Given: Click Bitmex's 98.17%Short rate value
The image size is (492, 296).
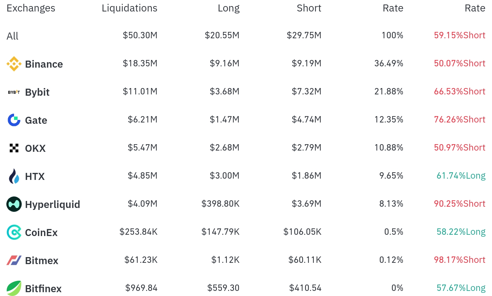Looking at the screenshot, I should [459, 260].
